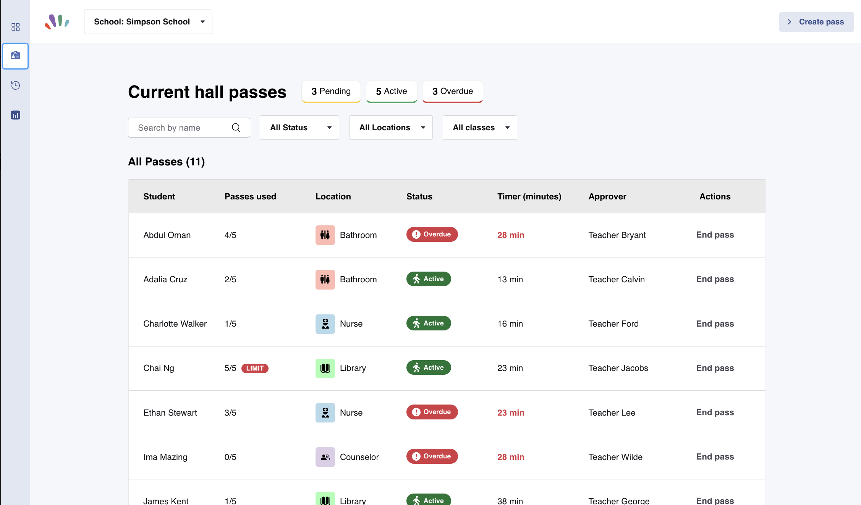End pass for Ethan Stewart
This screenshot has width=861, height=505.
coord(715,413)
